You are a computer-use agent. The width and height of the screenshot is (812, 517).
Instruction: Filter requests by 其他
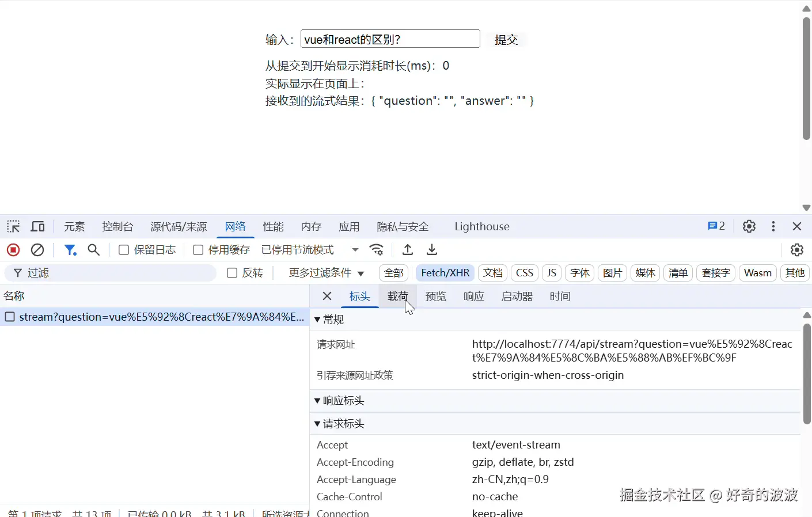tap(795, 273)
